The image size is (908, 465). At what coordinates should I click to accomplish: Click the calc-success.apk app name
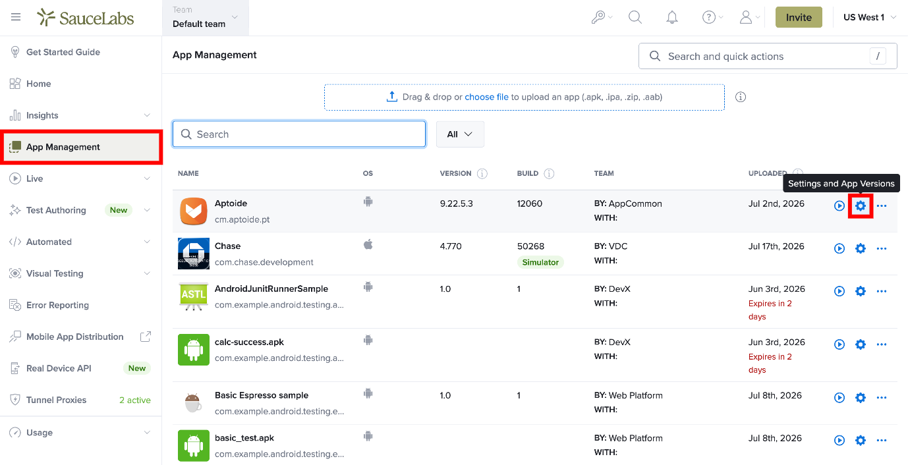pyautogui.click(x=249, y=342)
